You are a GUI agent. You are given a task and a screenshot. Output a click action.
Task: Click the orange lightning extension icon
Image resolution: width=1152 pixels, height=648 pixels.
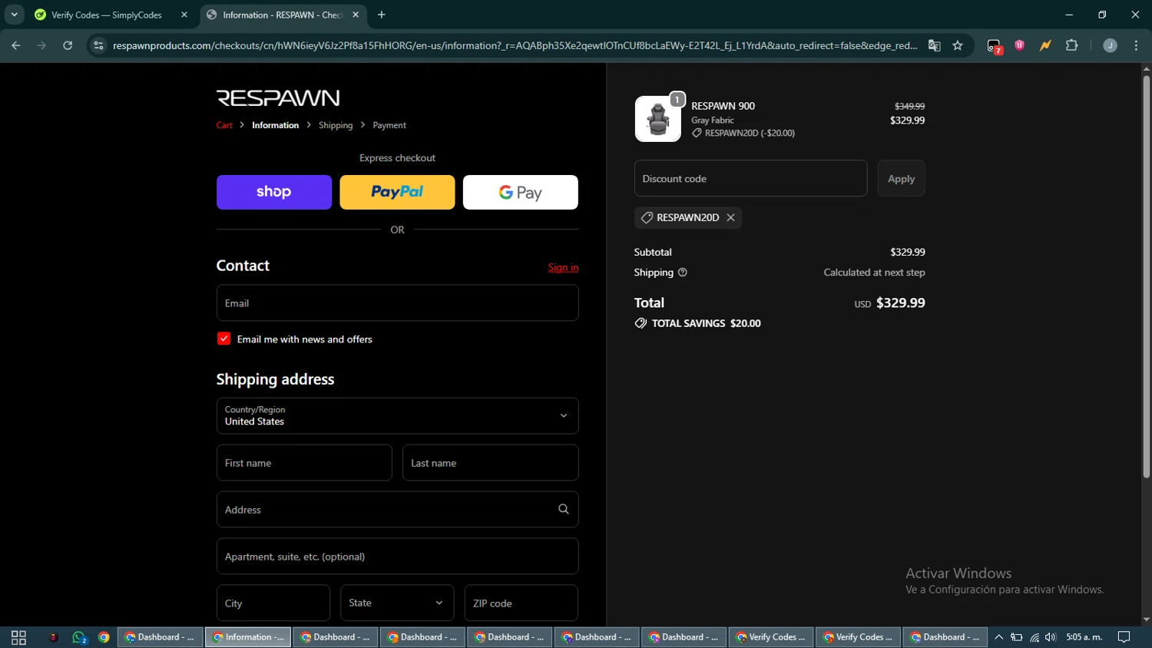tap(1045, 45)
